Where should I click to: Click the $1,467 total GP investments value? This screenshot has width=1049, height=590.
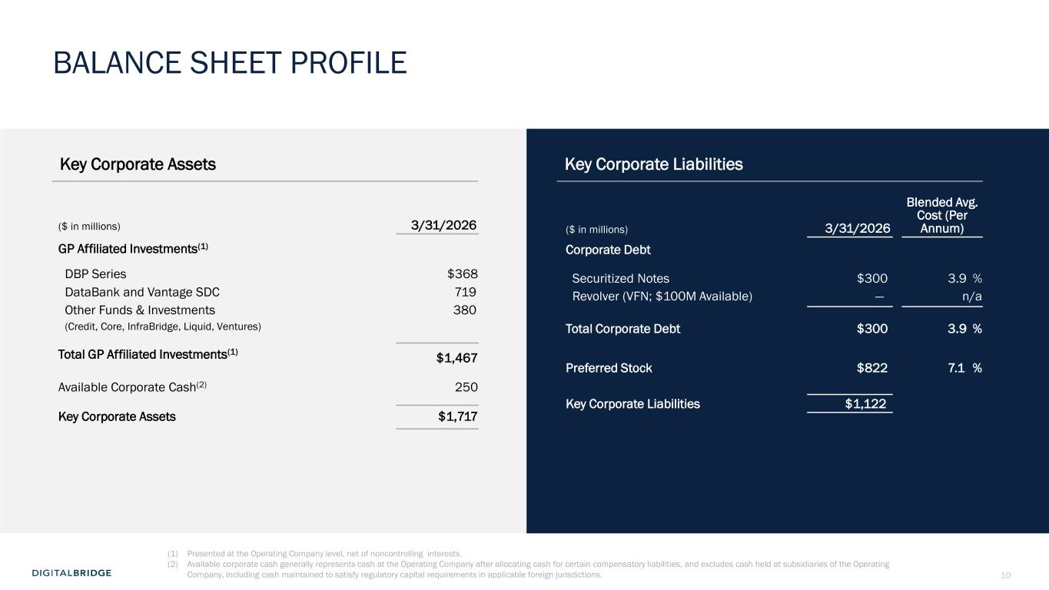tap(457, 357)
